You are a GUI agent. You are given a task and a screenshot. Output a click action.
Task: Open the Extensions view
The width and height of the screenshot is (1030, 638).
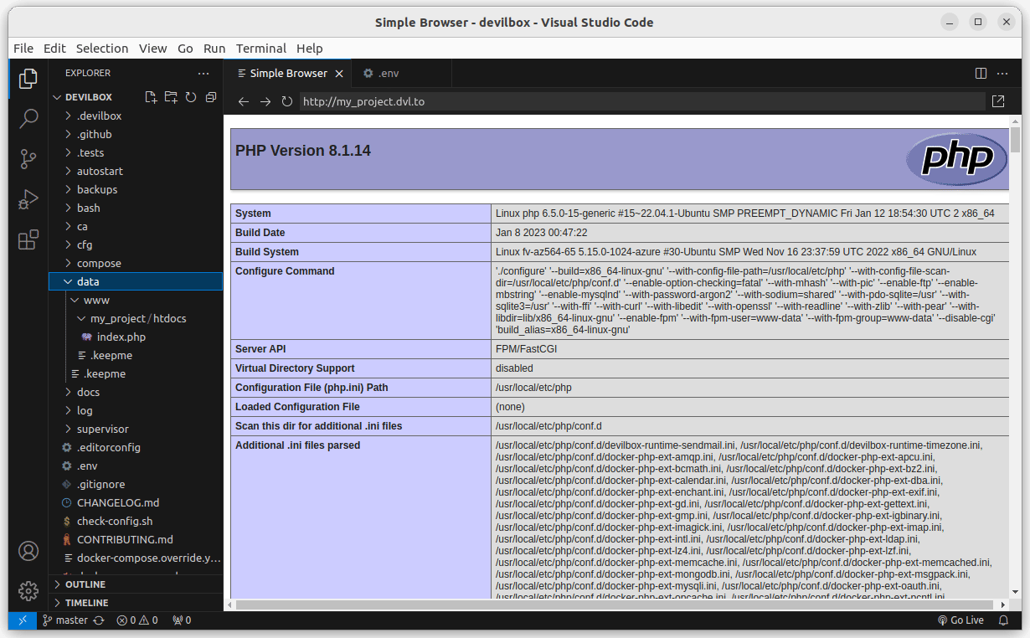tap(28, 240)
